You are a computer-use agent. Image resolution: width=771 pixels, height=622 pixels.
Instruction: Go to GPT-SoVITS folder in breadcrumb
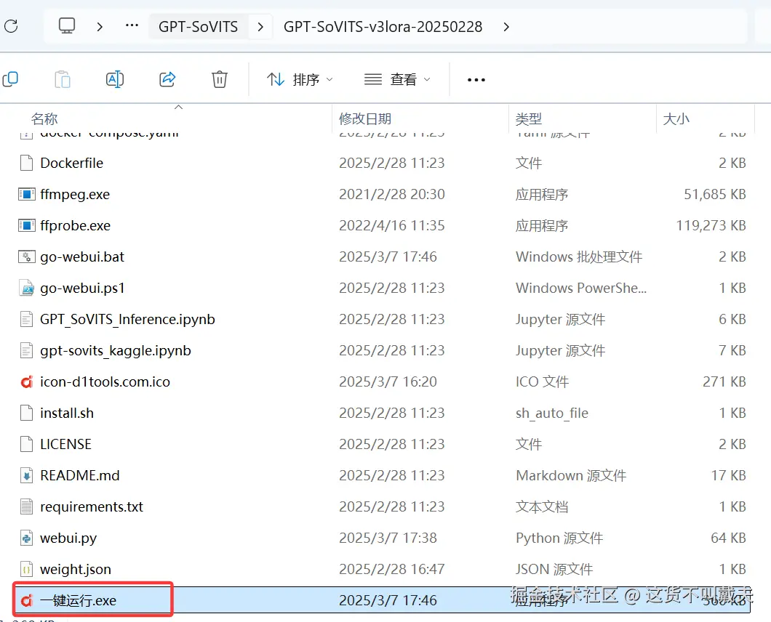click(x=198, y=27)
